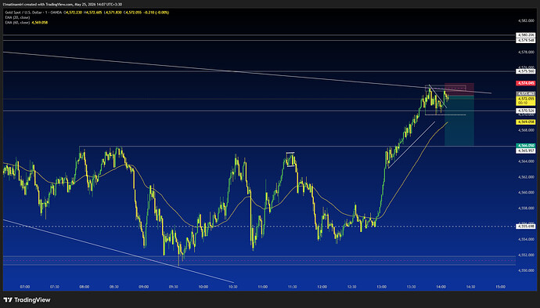Image resolution: width=540 pixels, height=308 pixels.
Task: Select the EMA (20, close) indicator legend
Action: [17, 17]
